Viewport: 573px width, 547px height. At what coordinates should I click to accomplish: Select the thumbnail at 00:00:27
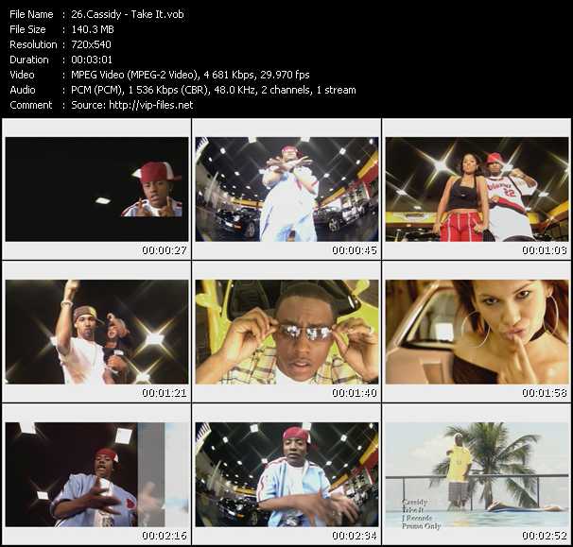click(x=96, y=189)
